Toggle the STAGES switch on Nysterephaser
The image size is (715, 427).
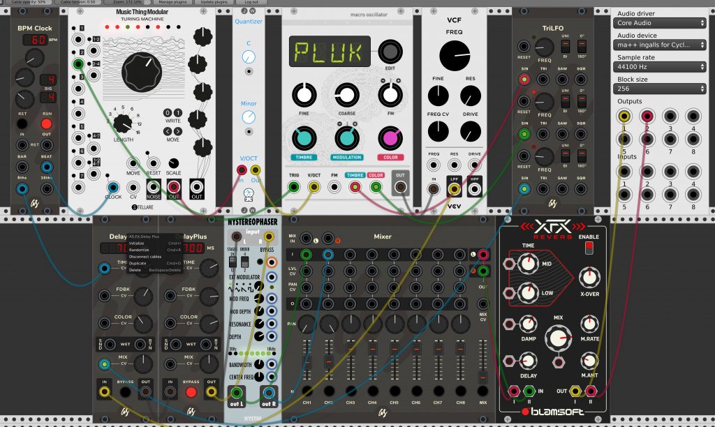tap(233, 262)
